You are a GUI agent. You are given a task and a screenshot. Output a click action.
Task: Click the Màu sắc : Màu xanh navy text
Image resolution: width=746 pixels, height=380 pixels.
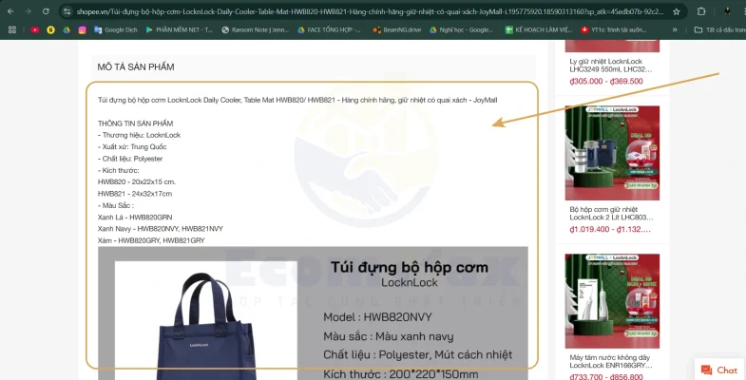click(389, 336)
